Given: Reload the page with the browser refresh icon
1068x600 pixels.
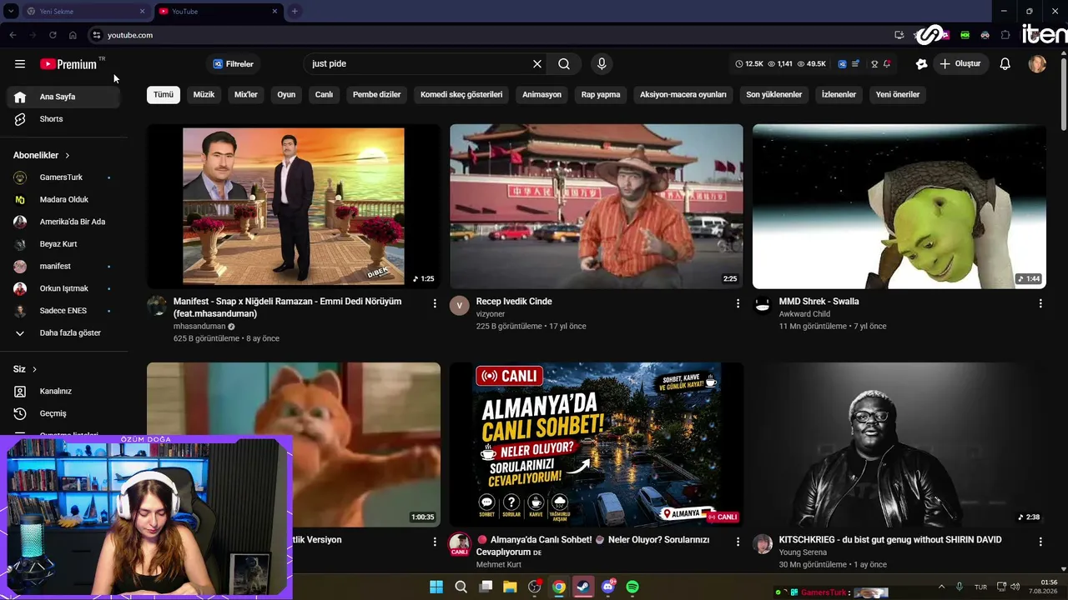Looking at the screenshot, I should click(x=53, y=35).
